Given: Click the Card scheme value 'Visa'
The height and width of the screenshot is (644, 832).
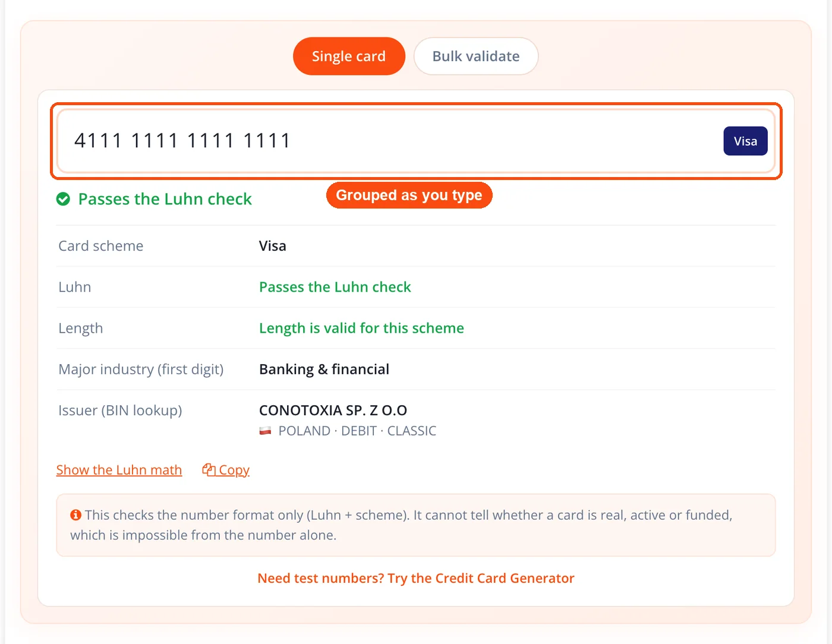Looking at the screenshot, I should pyautogui.click(x=273, y=246).
